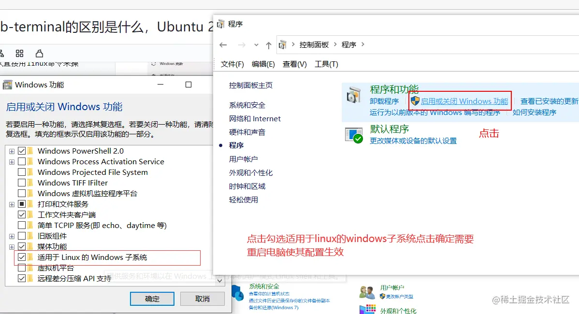The height and width of the screenshot is (314, 579).
Task: Click the folder icon of 适用于 Linux 的 Windows 子系统
Action: [x=30, y=257]
